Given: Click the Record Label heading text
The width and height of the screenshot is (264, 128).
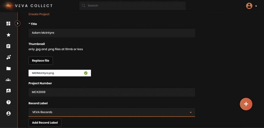Looking at the screenshot, I should pyautogui.click(x=38, y=103).
